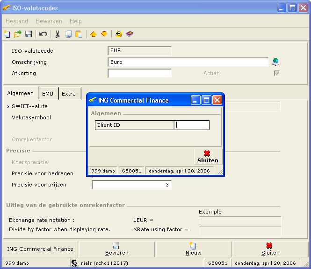Image resolution: width=311 pixels, height=269 pixels.
Task: Click the date in main status bar
Action: coord(265,263)
